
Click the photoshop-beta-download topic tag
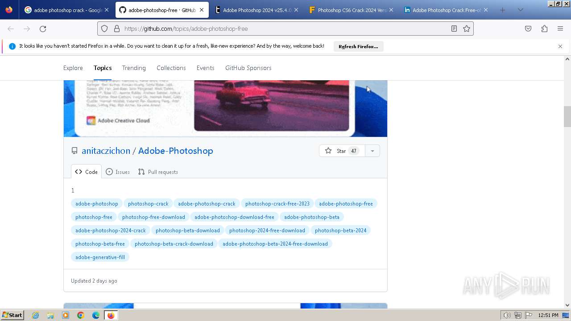click(188, 230)
